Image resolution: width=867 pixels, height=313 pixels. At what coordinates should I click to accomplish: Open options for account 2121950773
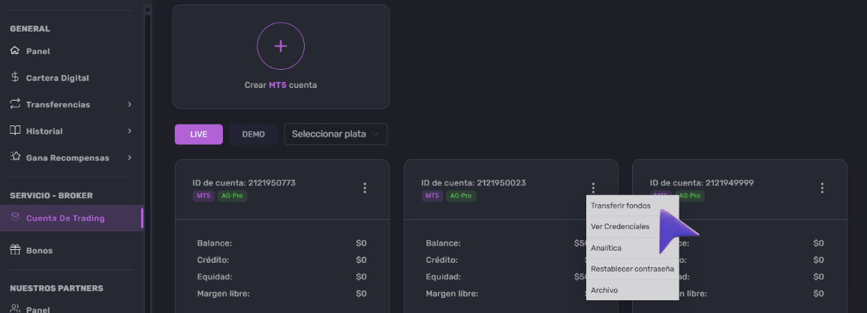pyautogui.click(x=364, y=188)
